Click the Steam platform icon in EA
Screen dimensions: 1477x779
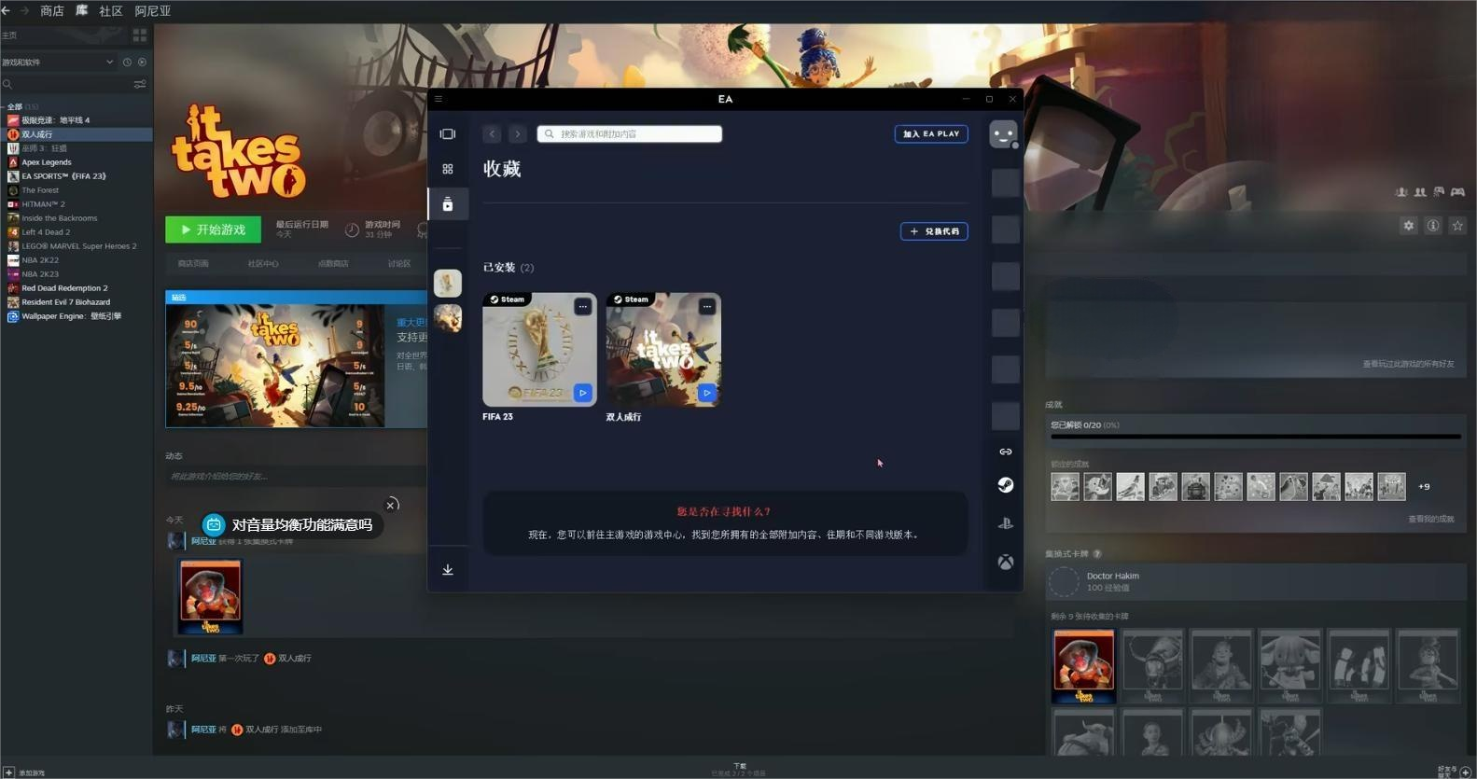(x=1006, y=484)
